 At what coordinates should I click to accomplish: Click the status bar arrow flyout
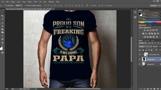36,89
